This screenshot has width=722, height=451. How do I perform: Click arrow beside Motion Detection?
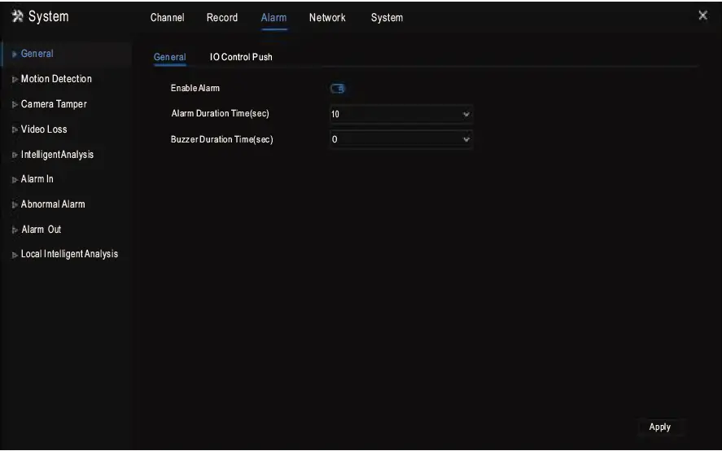click(15, 79)
